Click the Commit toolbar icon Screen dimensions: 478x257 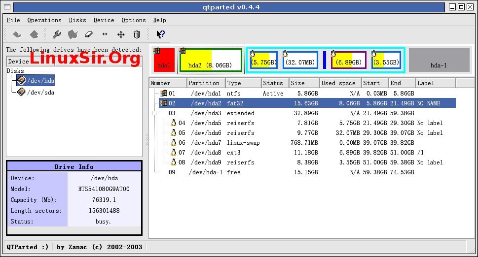[x=34, y=34]
